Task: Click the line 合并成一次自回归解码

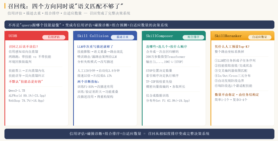Action: [x=162, y=52]
